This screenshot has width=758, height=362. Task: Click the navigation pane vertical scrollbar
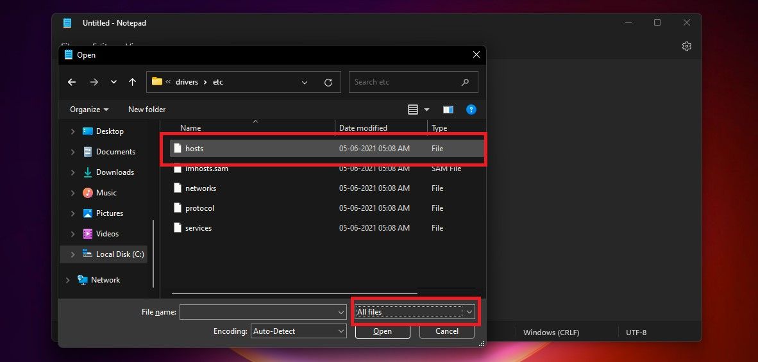[x=154, y=254]
